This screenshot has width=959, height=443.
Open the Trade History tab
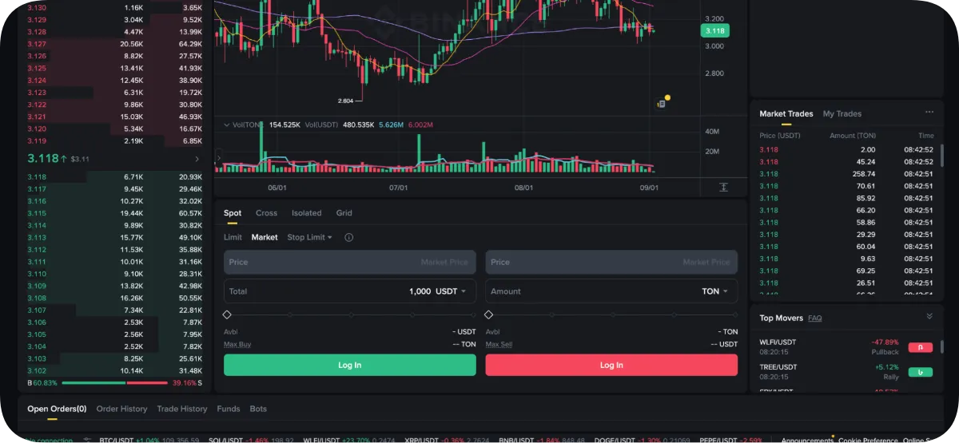tap(182, 409)
